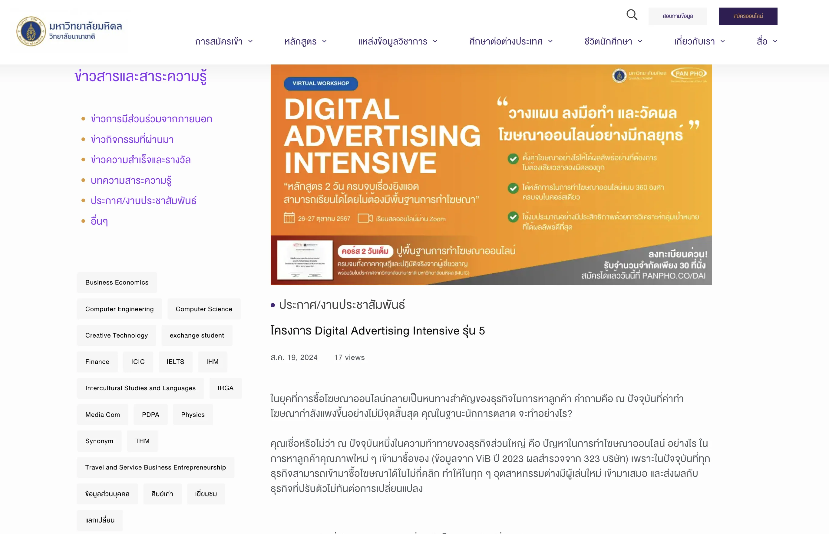This screenshot has height=534, width=829.
Task: Select the เยี่ยมชม tag
Action: 206,494
